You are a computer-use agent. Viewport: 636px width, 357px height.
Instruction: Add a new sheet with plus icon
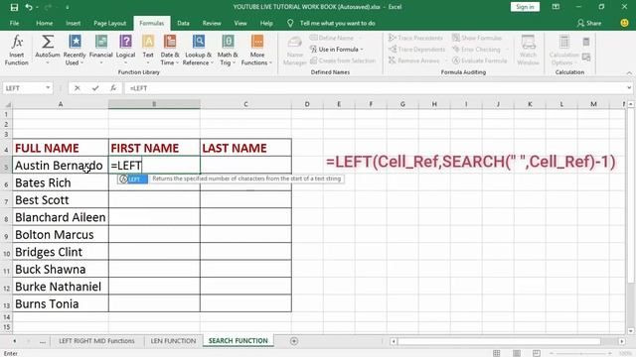(294, 341)
